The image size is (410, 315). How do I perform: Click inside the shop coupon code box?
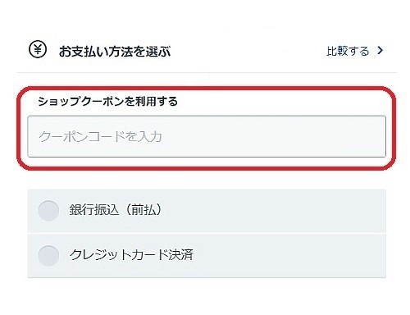[207, 136]
